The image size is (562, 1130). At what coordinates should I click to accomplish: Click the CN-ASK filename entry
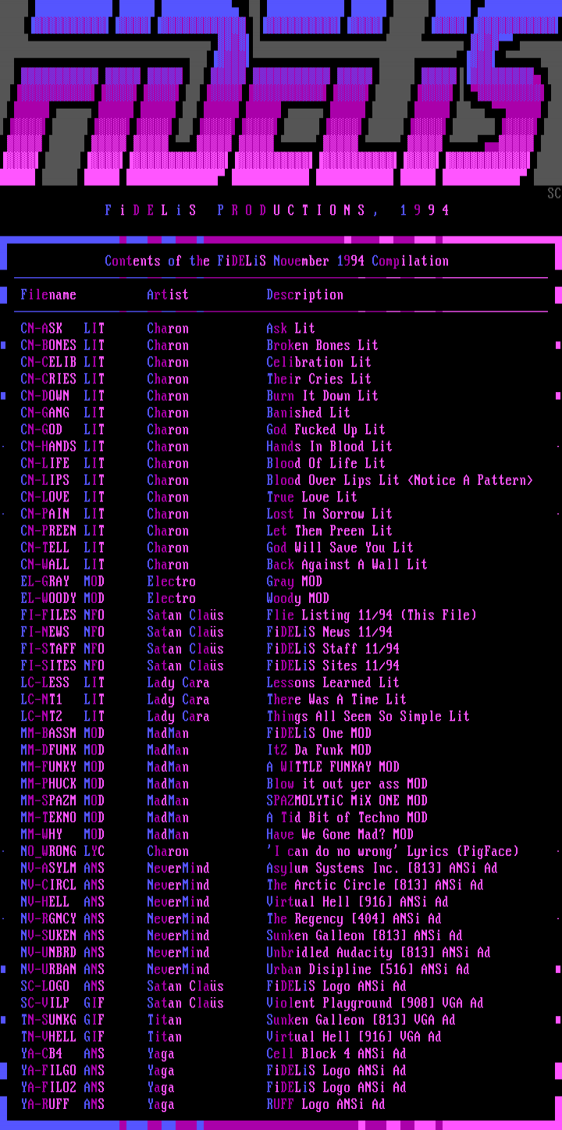pos(62,329)
